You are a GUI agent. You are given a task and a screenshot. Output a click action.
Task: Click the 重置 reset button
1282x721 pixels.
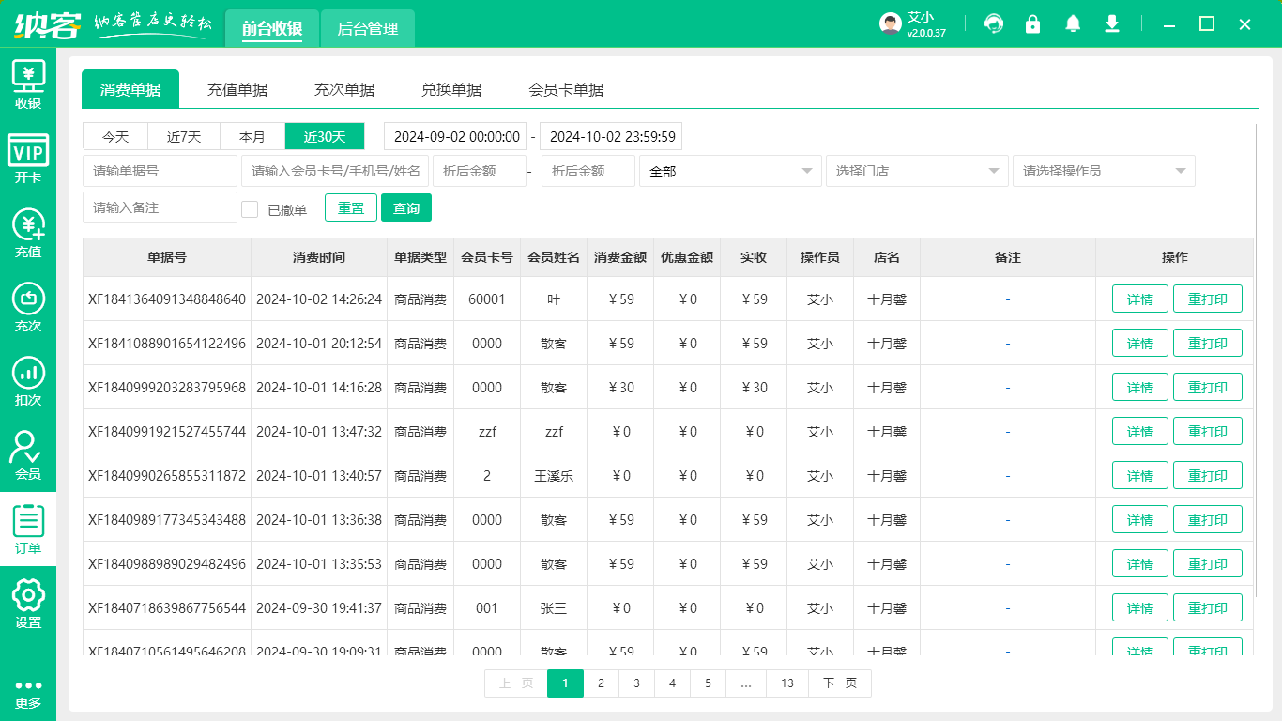(351, 207)
